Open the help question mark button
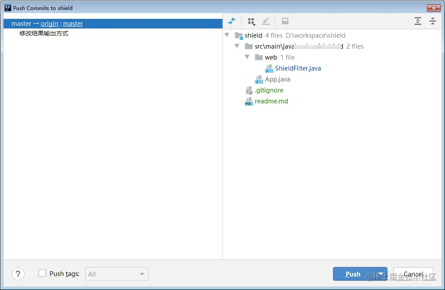The width and height of the screenshot is (445, 290). click(x=18, y=274)
